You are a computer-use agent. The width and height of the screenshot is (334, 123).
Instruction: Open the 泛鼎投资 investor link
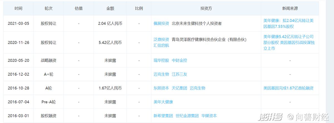(161, 40)
